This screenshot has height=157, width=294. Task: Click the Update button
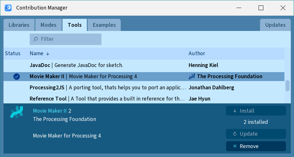click(x=256, y=134)
